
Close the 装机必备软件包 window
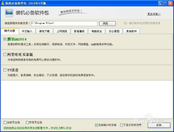tap(171, 3)
